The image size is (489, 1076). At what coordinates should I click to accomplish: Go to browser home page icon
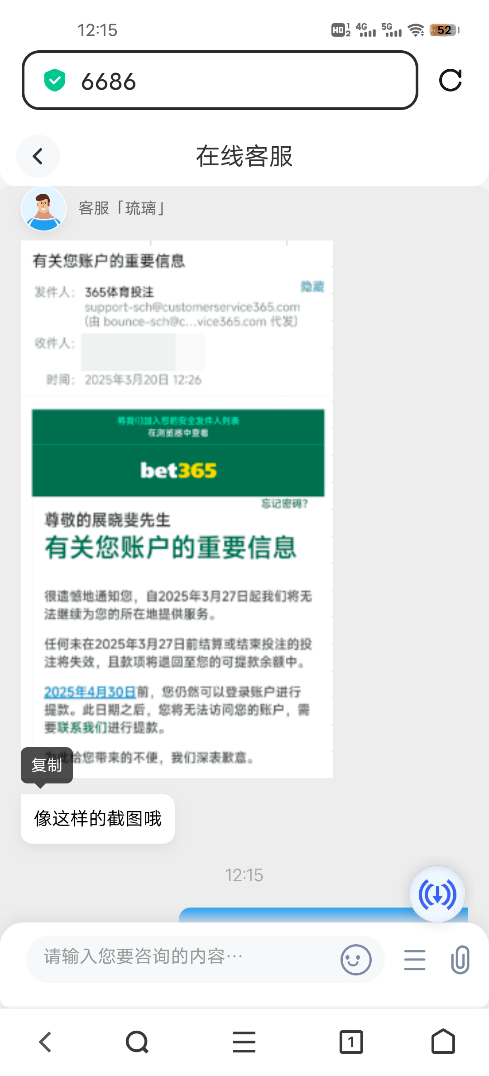click(x=443, y=1041)
